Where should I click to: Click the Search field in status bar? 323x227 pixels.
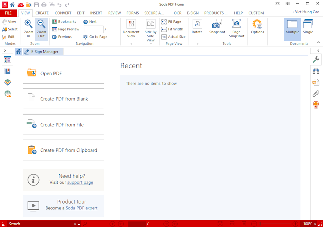coord(40,224)
